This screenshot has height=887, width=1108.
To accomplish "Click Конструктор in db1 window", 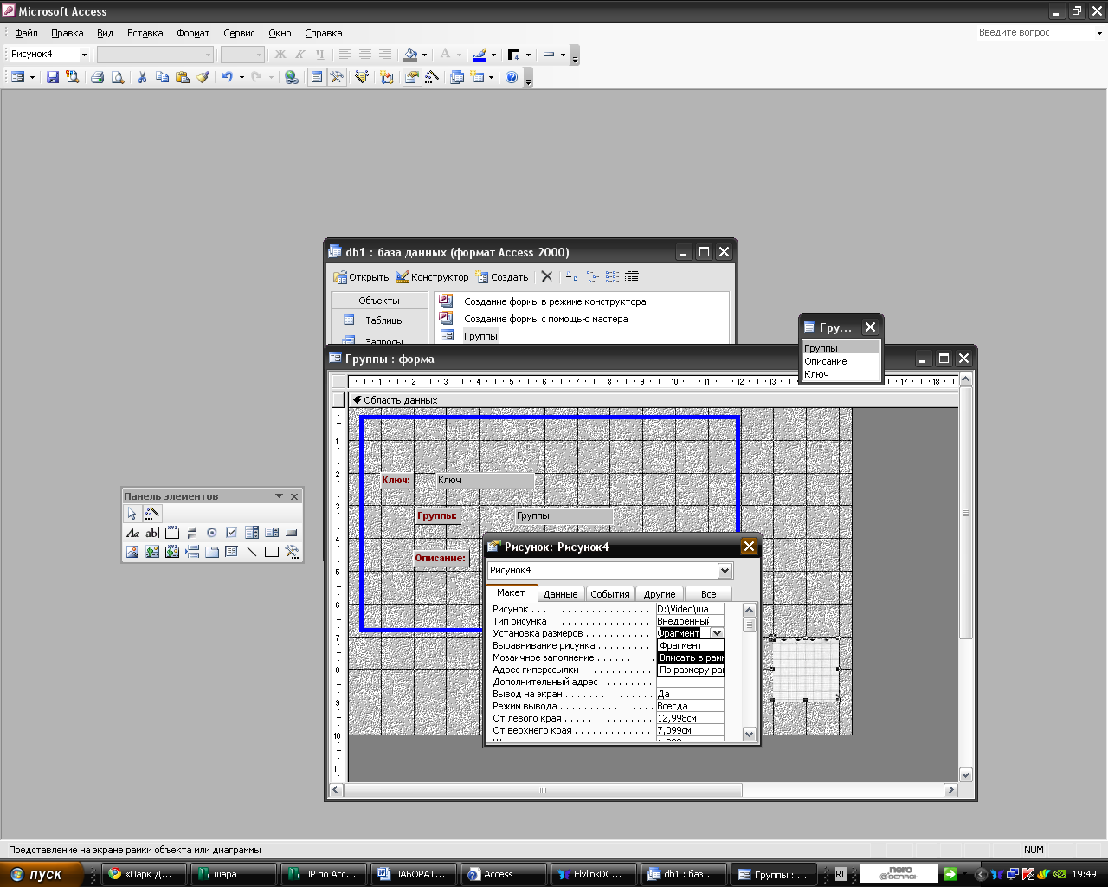I will point(432,277).
